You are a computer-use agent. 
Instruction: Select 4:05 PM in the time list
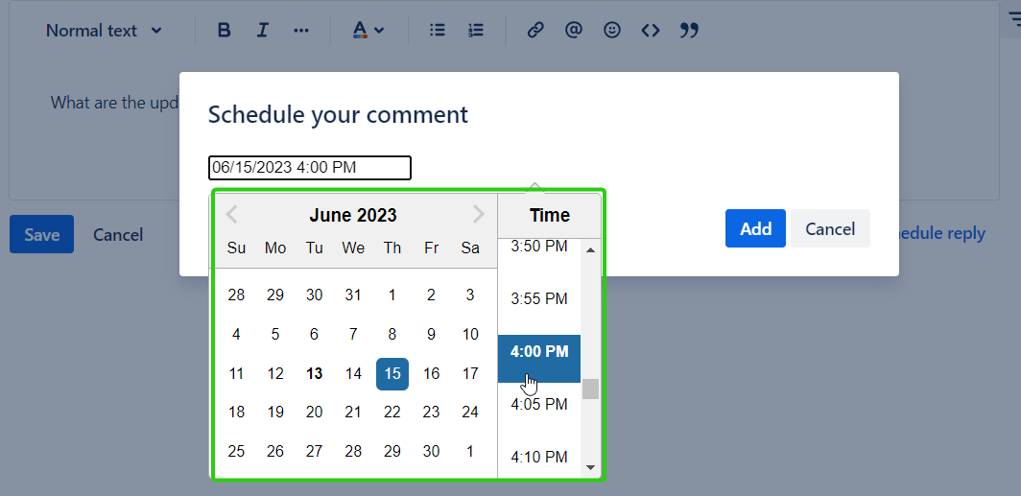click(x=539, y=405)
